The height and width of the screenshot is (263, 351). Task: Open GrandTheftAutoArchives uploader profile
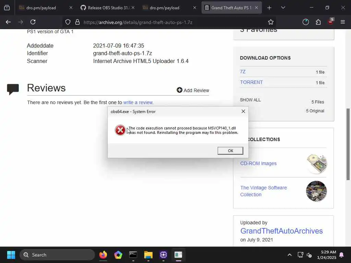click(x=281, y=231)
